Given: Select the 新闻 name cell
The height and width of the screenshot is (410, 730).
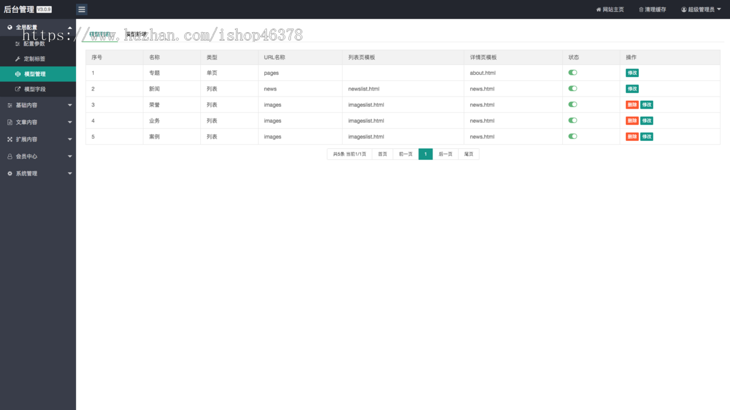Looking at the screenshot, I should pyautogui.click(x=172, y=89).
